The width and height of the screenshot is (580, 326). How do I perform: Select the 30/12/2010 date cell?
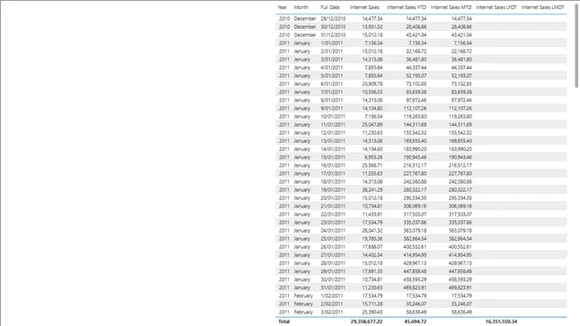[x=333, y=26]
